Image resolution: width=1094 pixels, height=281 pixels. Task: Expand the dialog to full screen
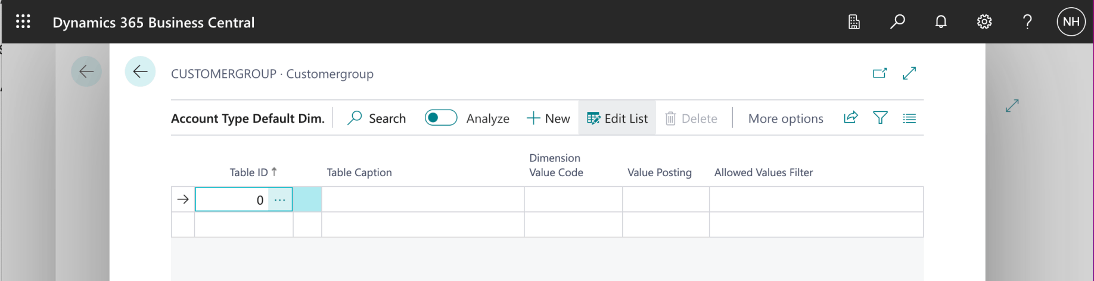tap(909, 73)
